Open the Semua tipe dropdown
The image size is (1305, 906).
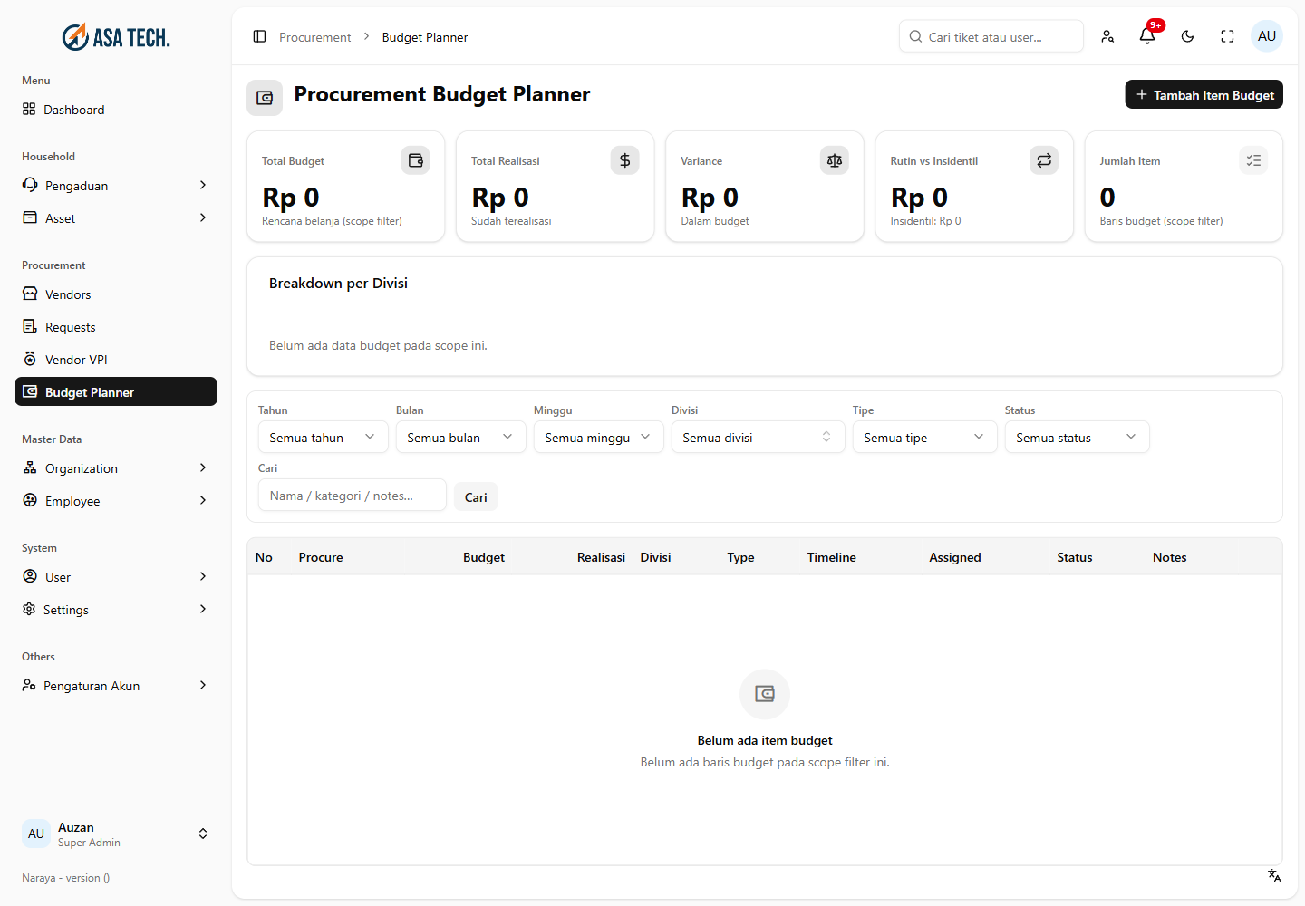pos(924,438)
